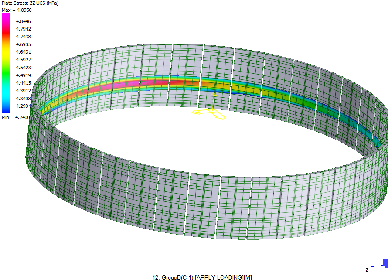Click the Z axis label of the triad
The height and width of the screenshot is (280, 388).
[368, 270]
